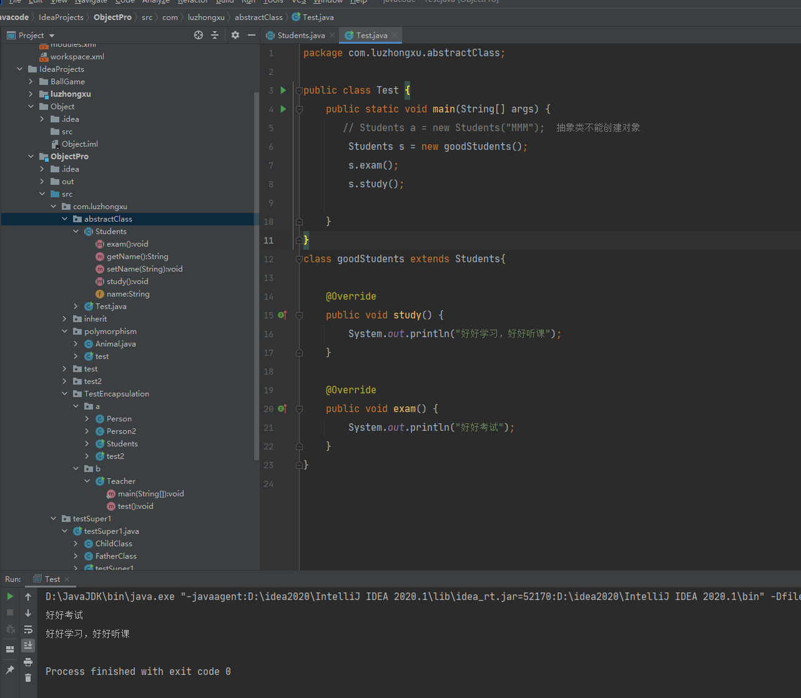Clear console with trash icon
This screenshot has height=698, width=801.
[28, 678]
